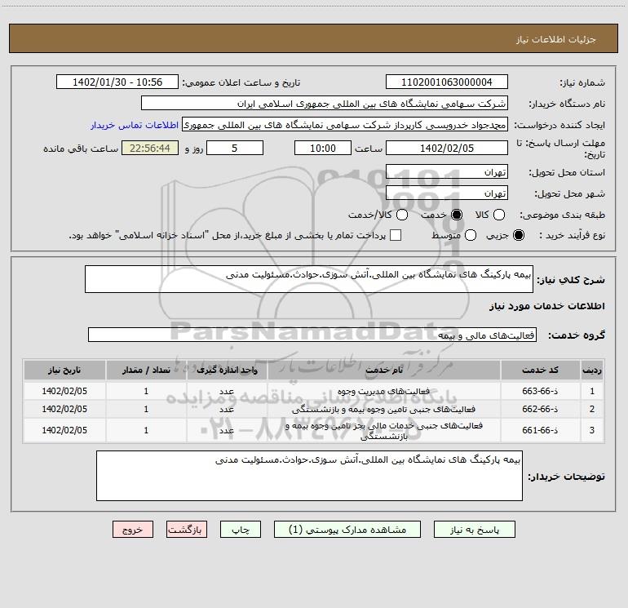Open the اطلاعات تماس خریدار link
The image size is (628, 608).
[x=135, y=125]
